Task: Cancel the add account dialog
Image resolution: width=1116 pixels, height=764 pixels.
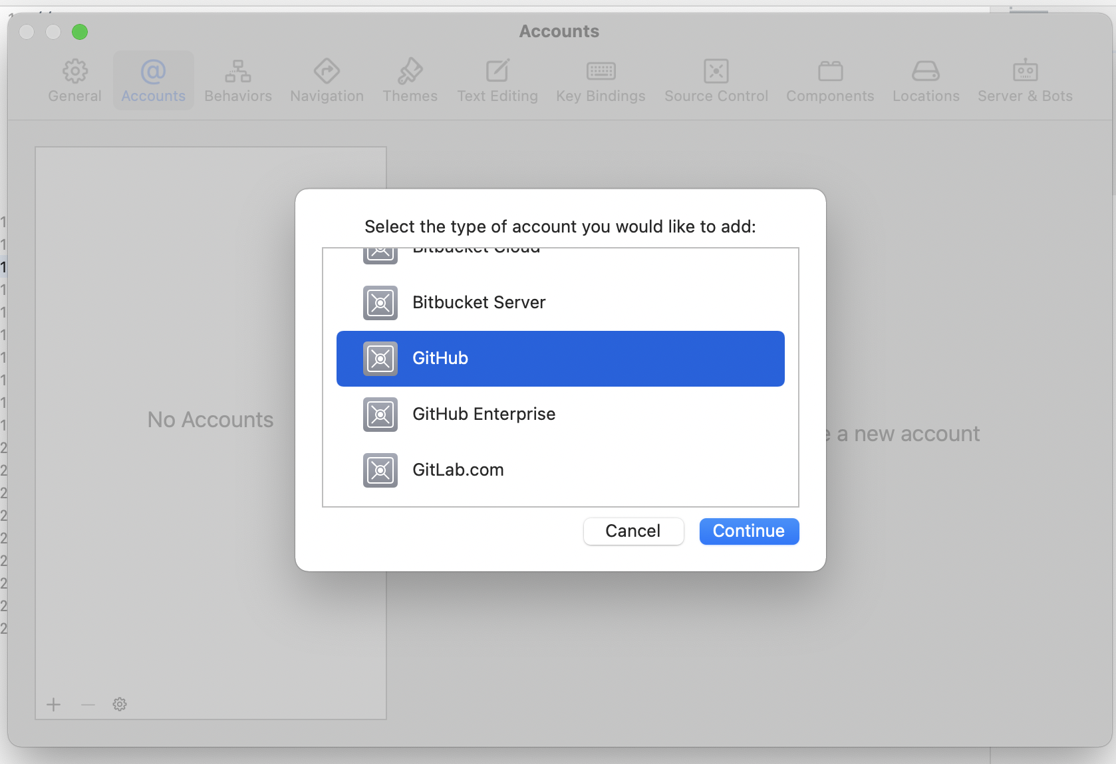Action: pyautogui.click(x=633, y=531)
